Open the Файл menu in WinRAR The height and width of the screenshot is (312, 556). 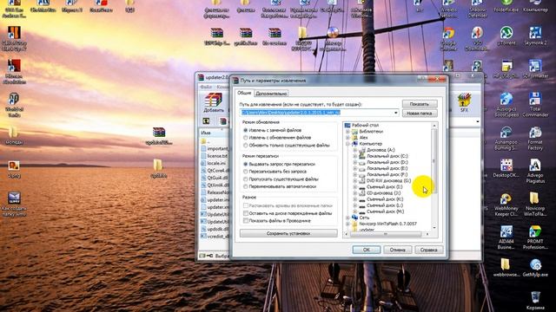coord(206,87)
